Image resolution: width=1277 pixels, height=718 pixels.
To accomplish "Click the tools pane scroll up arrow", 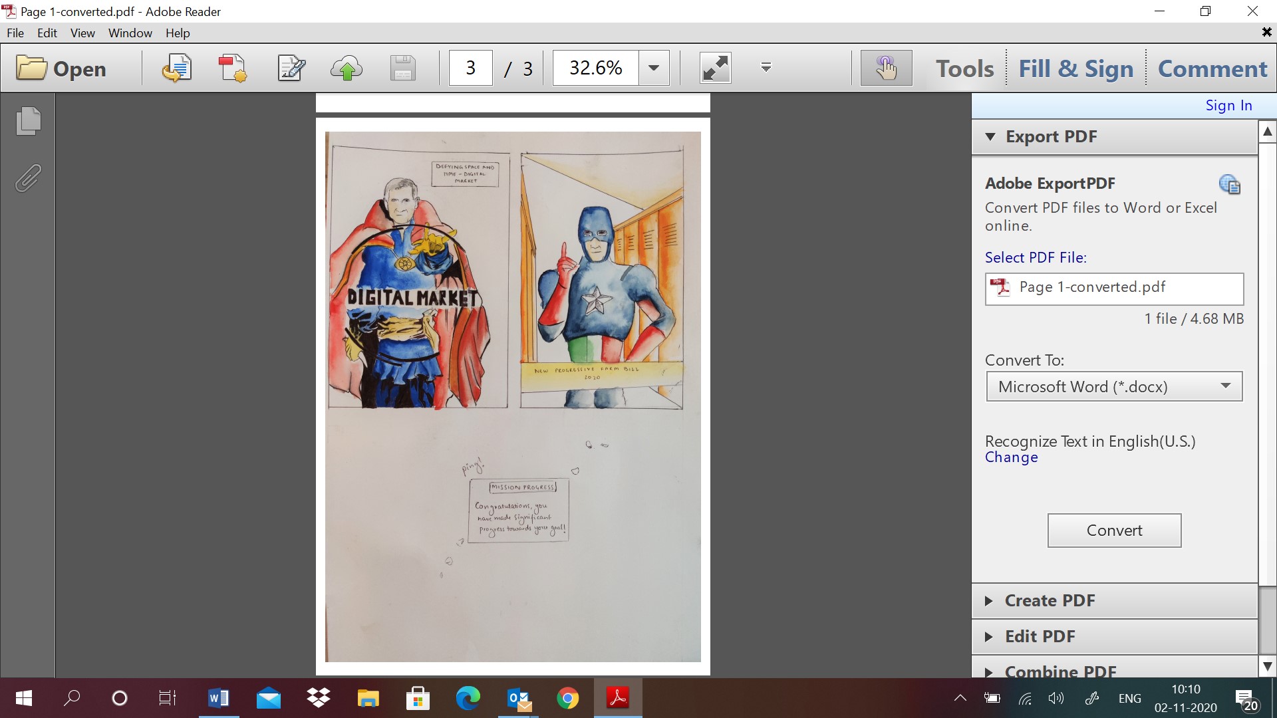I will [x=1268, y=132].
